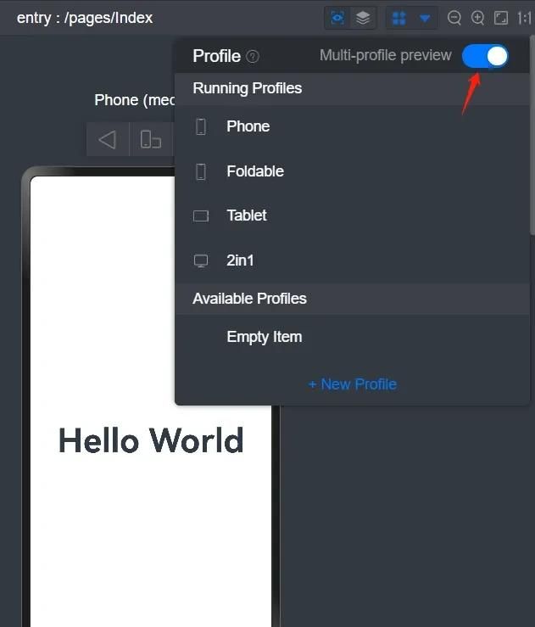
Task: Click the rotate device orientation icon
Action: [x=151, y=139]
